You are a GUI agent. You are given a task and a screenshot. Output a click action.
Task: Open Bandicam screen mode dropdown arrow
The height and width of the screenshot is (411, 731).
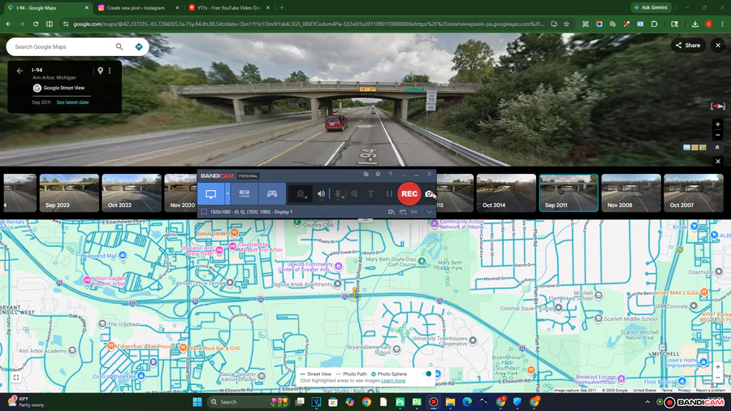tap(227, 194)
